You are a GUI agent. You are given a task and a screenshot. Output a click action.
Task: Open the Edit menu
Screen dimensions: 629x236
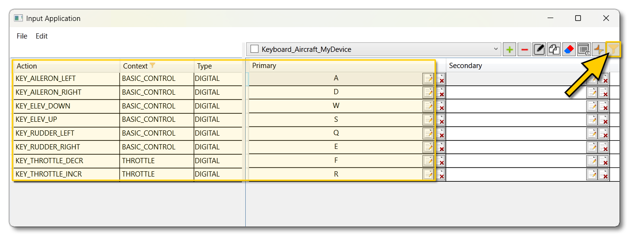42,36
